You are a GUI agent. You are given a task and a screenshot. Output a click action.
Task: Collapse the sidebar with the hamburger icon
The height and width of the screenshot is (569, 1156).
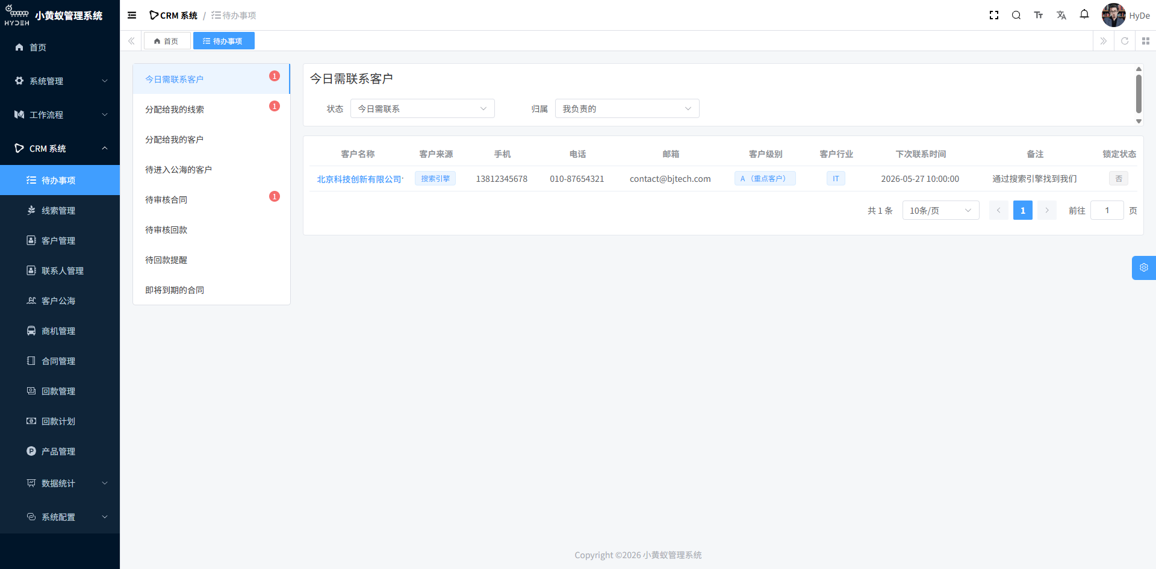click(132, 15)
